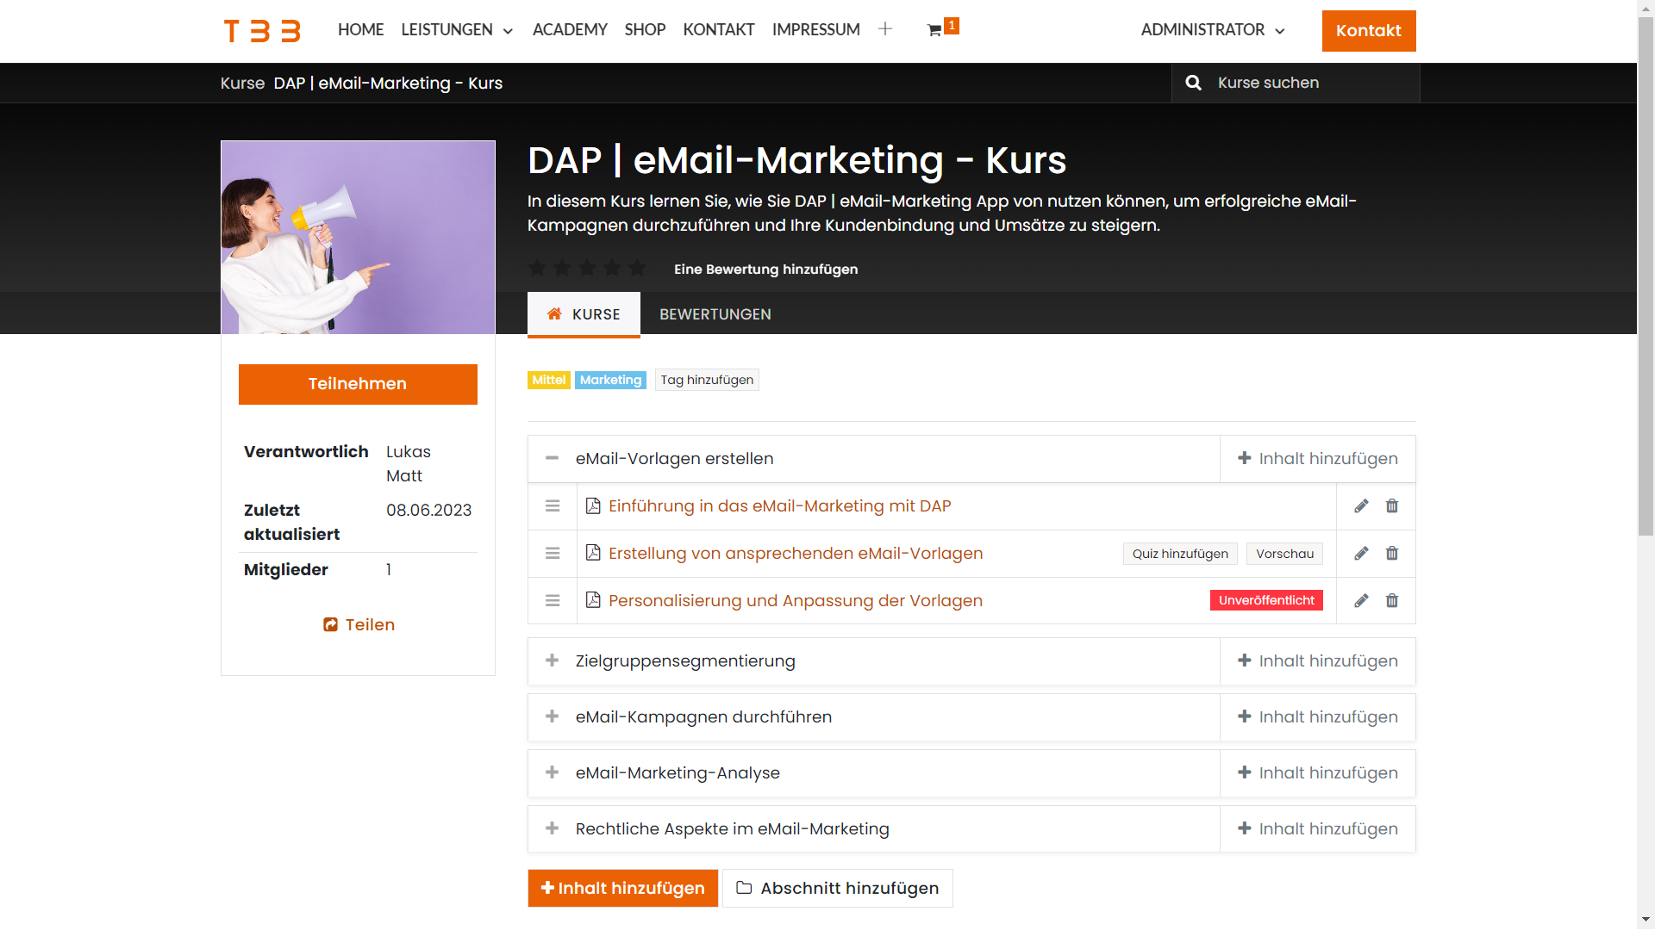Toggle the Unveröffentlicht badge
This screenshot has width=1655, height=930.
pyautogui.click(x=1266, y=601)
